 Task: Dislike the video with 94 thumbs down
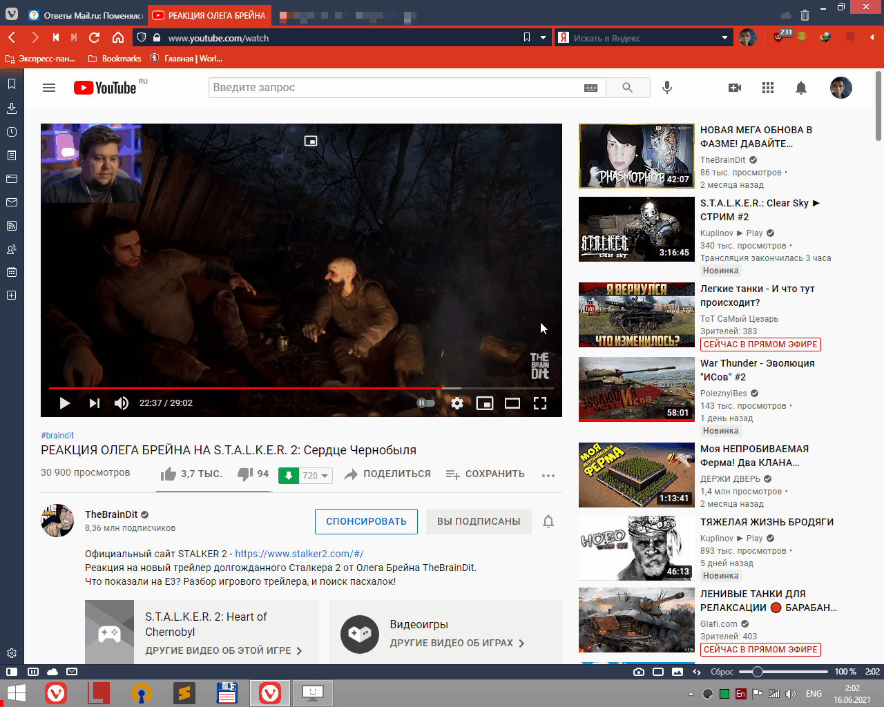pos(253,474)
